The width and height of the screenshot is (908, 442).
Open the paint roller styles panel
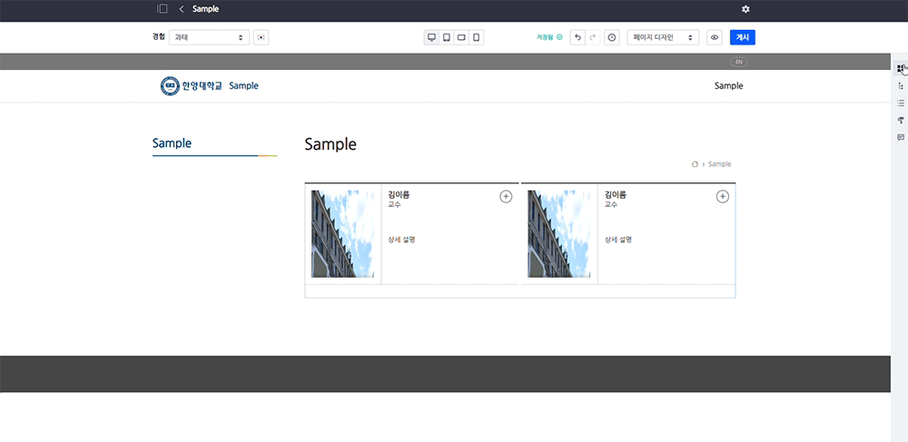click(900, 121)
